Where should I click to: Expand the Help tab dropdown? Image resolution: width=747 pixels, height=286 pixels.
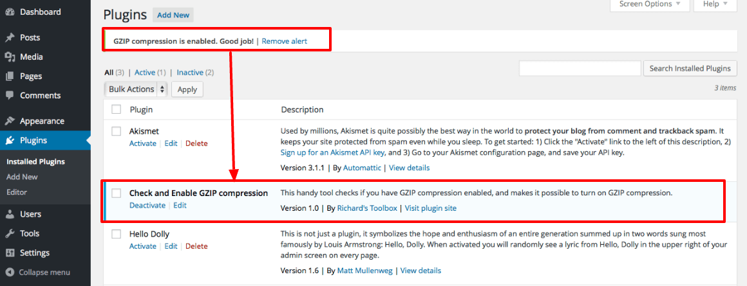(715, 4)
